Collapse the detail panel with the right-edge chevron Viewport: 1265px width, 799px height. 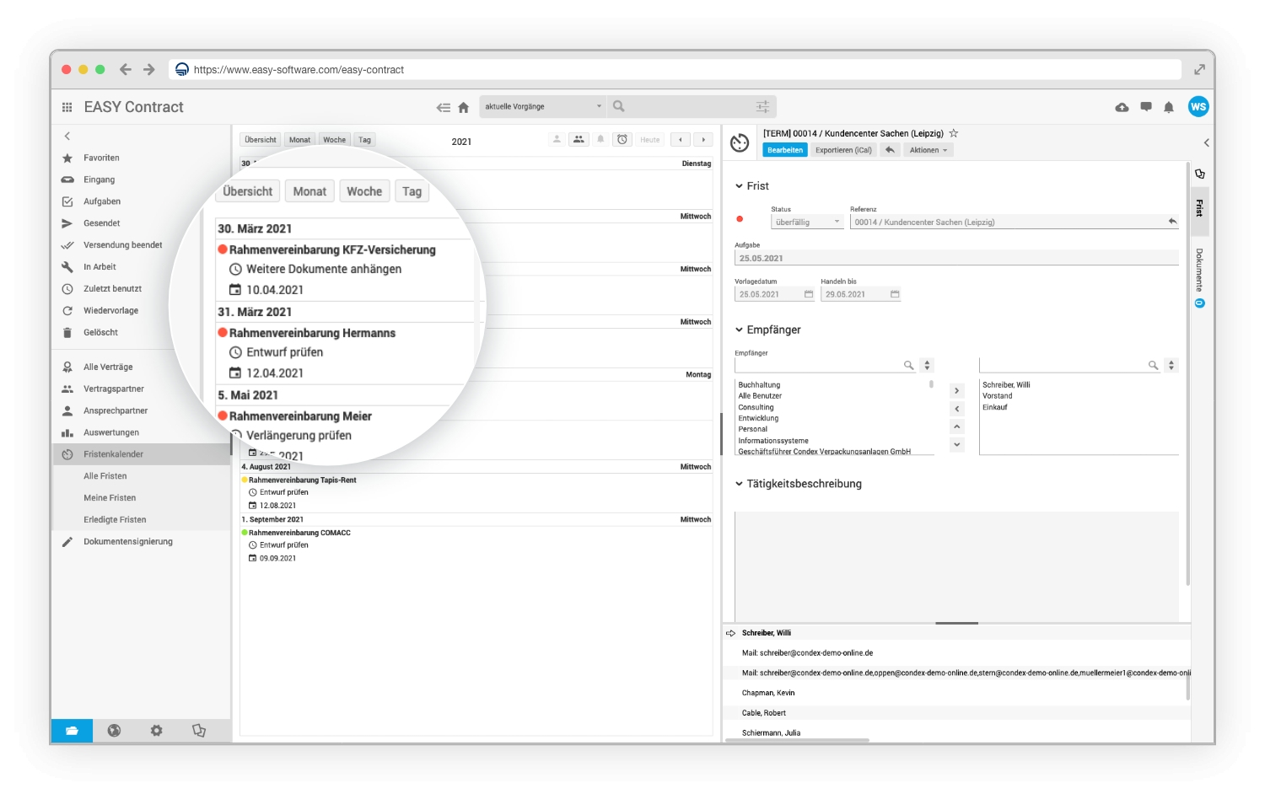(x=1206, y=142)
